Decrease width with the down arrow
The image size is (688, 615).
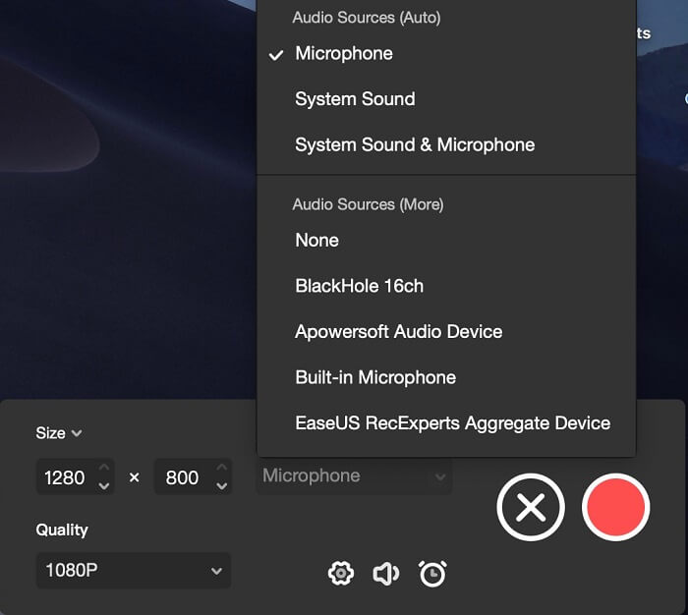click(104, 486)
